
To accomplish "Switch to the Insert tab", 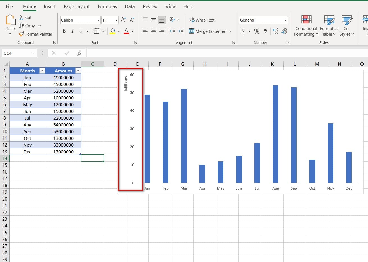I will pos(50,6).
